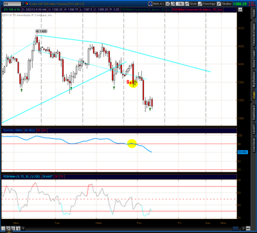Open the Level II side tab
Viewport: 257px width, 233px height.
(254, 129)
